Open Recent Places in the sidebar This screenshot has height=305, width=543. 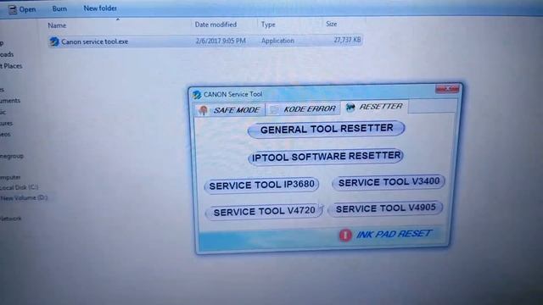pyautogui.click(x=11, y=66)
